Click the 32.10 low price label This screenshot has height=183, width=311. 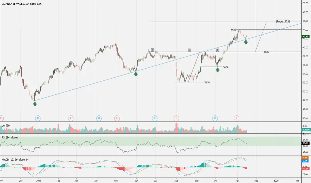pos(207,82)
